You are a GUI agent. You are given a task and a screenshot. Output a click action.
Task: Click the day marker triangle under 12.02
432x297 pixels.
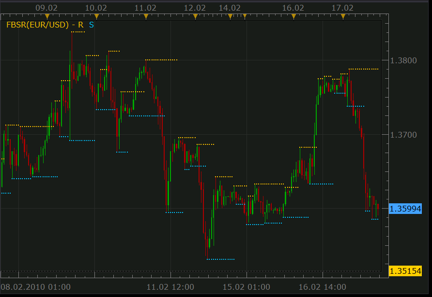coord(195,16)
